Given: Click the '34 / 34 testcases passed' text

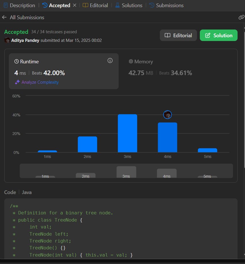Looking at the screenshot, I should pos(54,32).
